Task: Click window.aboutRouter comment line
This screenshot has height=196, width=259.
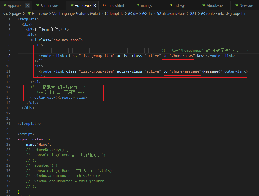Action: pos(65,181)
